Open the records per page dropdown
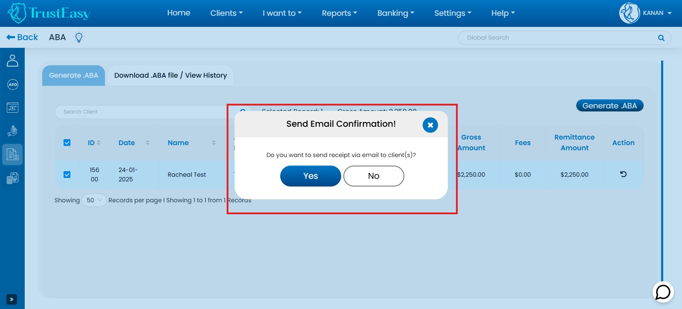This screenshot has width=682, height=309. pos(94,200)
